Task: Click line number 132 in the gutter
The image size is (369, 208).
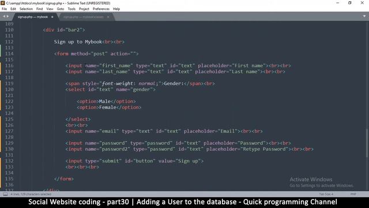Action: click(9, 161)
